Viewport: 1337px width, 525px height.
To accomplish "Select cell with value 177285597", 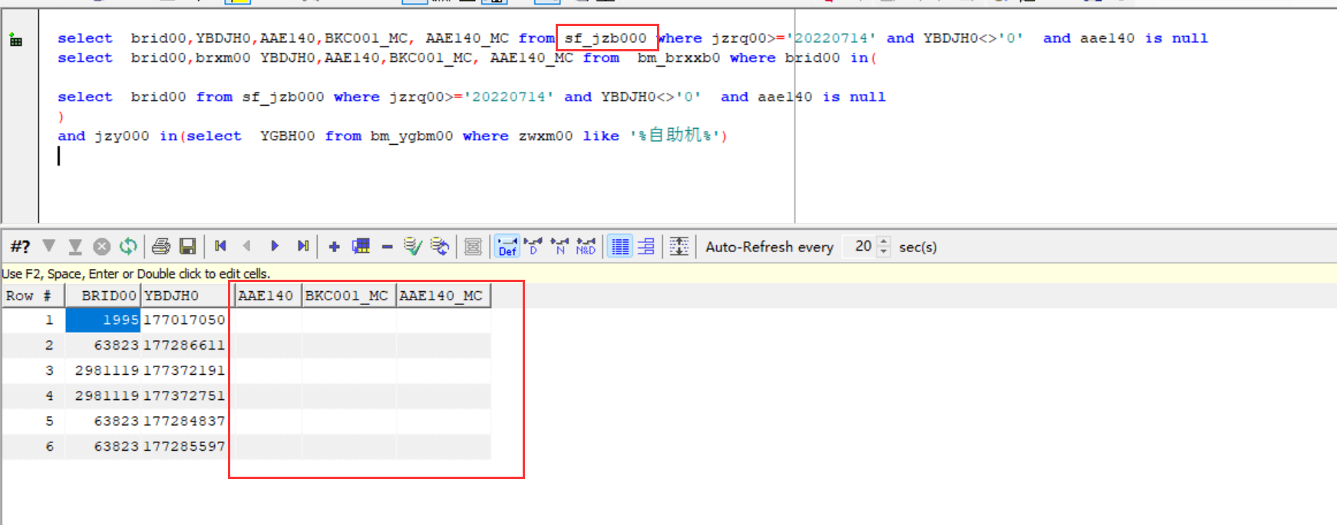I will click(x=184, y=446).
